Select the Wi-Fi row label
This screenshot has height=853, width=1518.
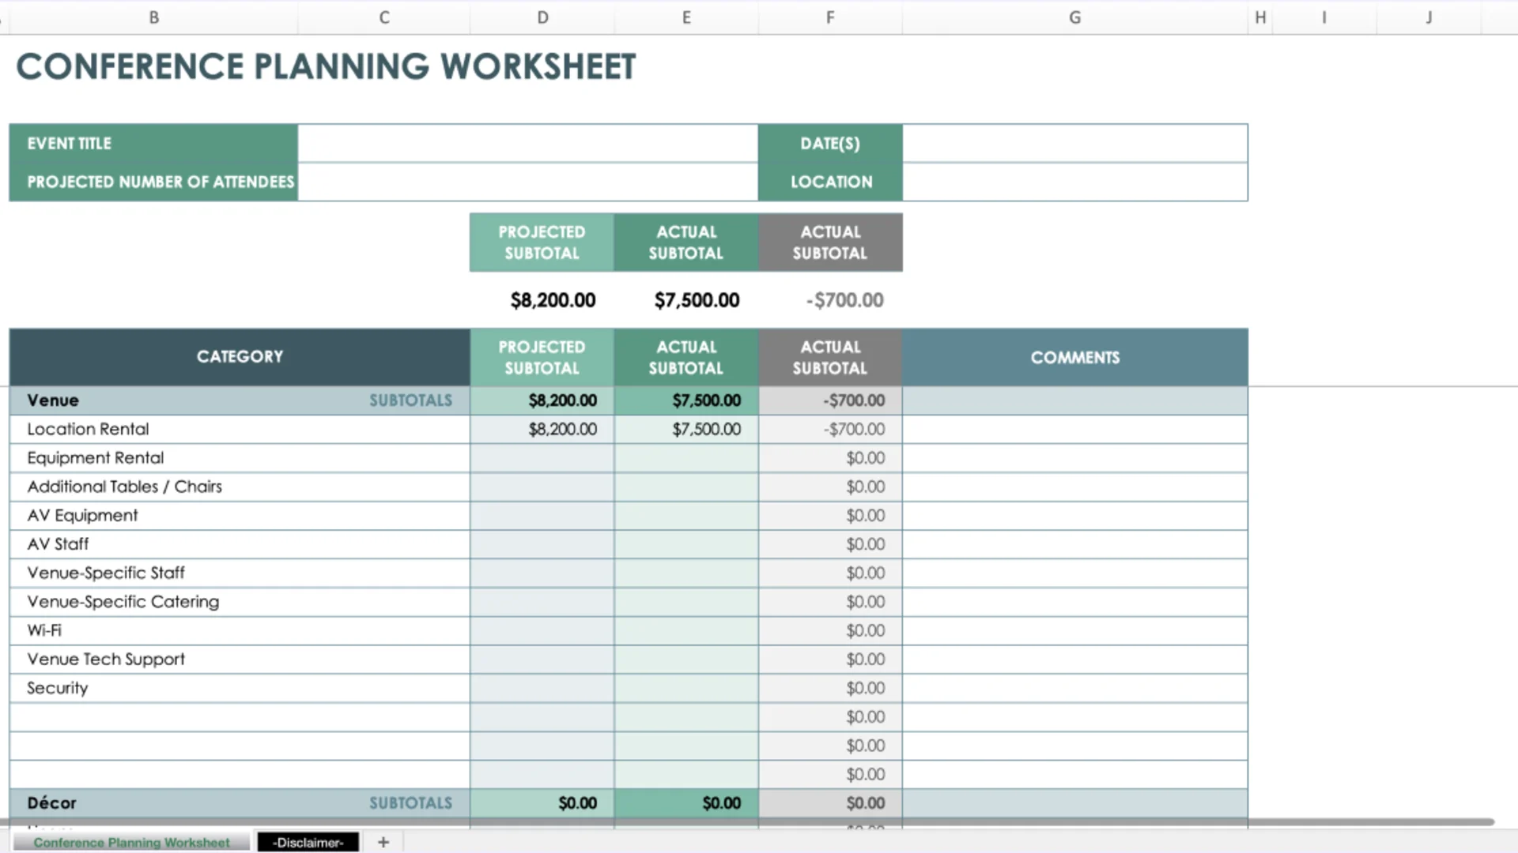click(44, 630)
